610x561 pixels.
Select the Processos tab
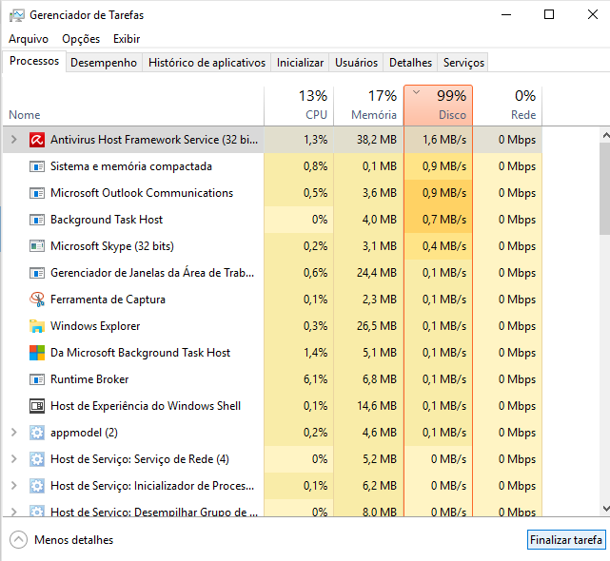[x=34, y=61]
